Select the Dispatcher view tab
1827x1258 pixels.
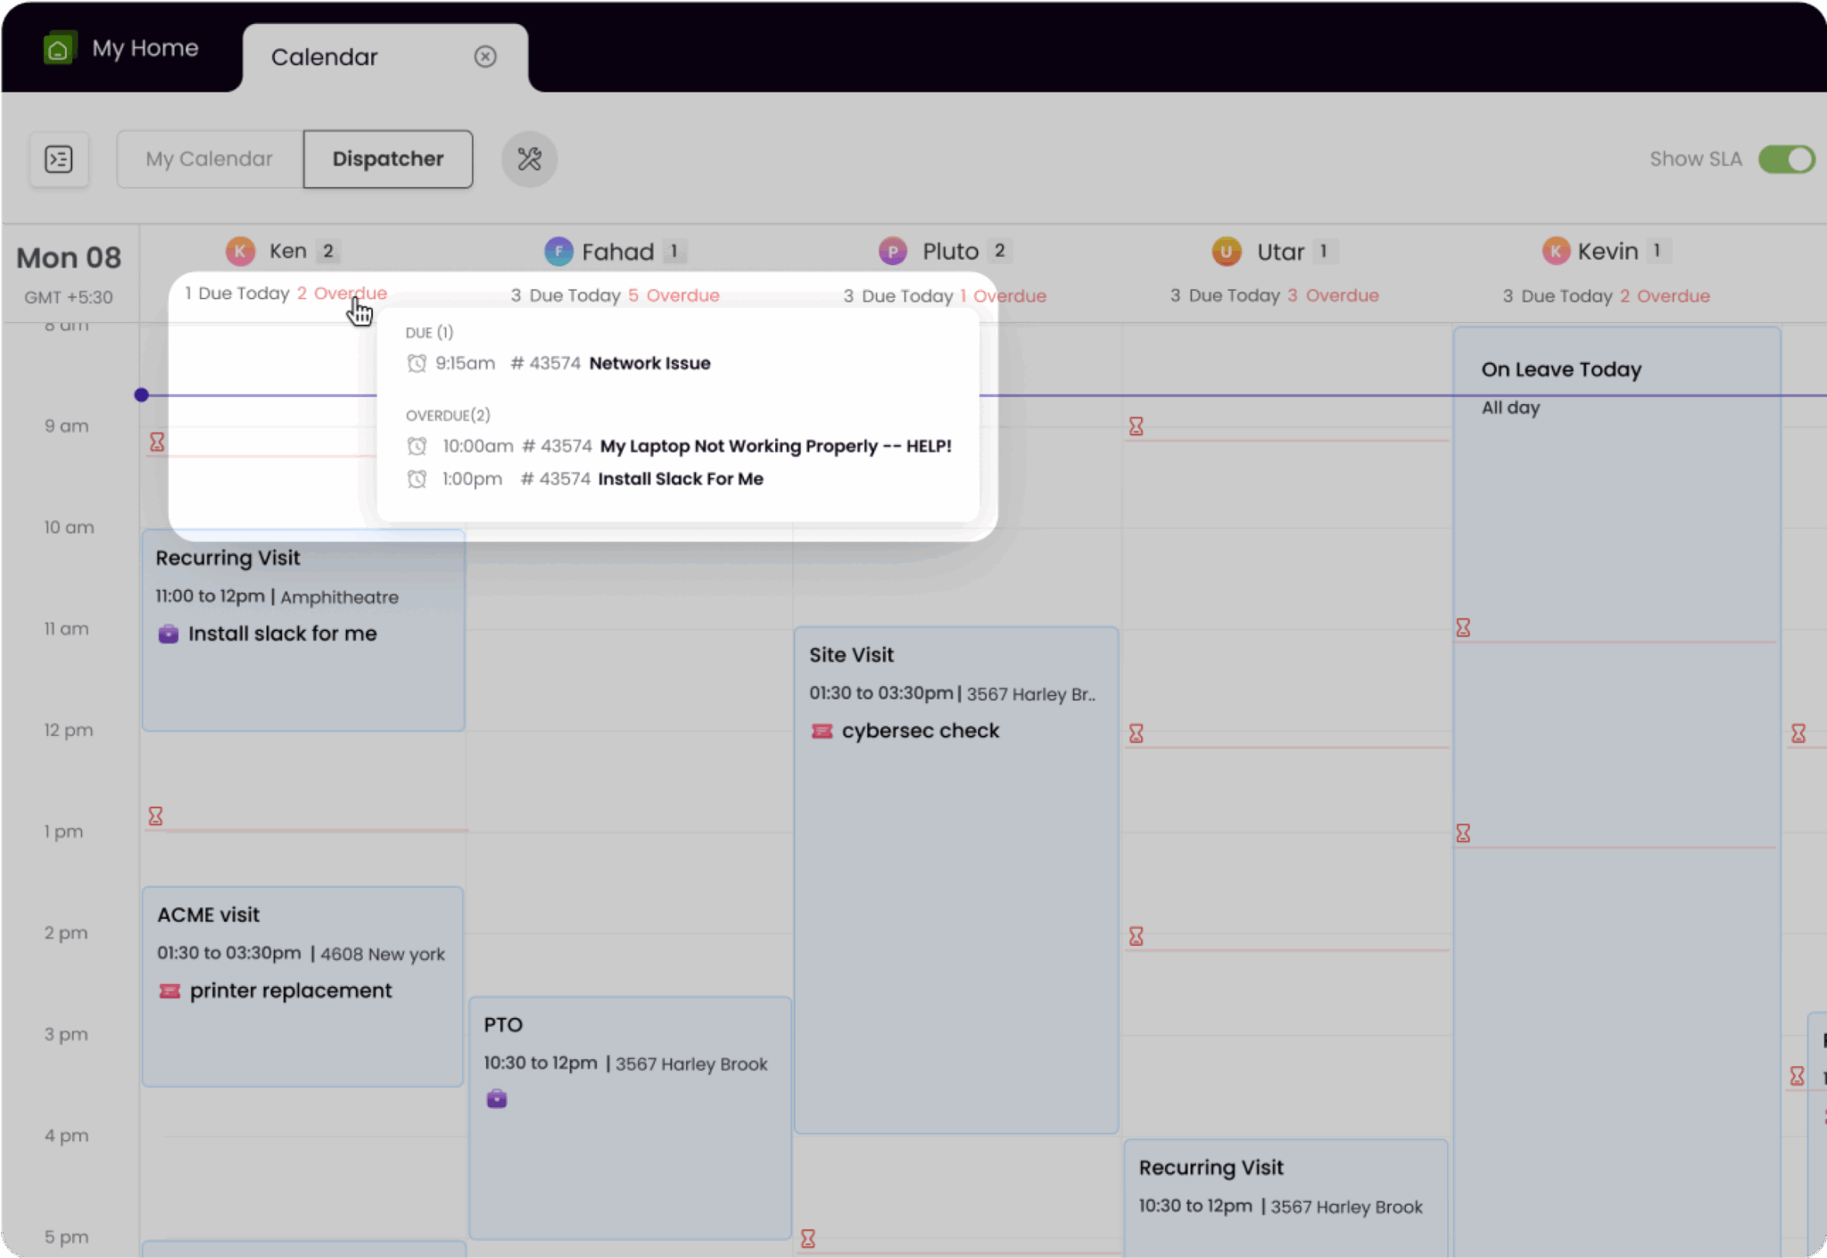coord(388,160)
